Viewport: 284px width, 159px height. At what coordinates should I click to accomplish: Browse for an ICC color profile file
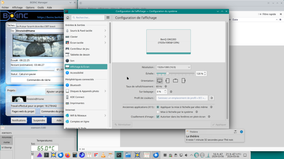pos(211,98)
